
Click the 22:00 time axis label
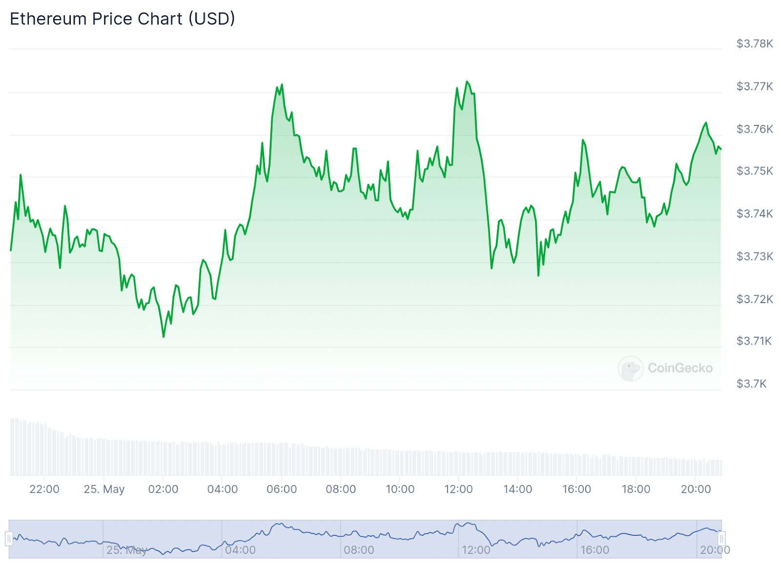(44, 489)
